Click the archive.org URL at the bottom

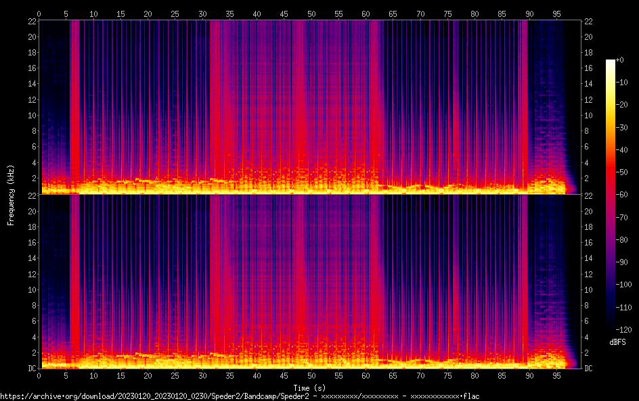(239, 396)
